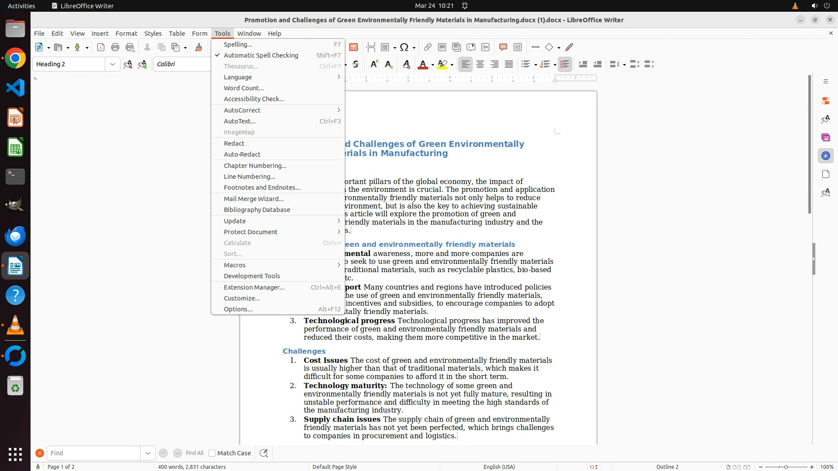
Task: Click the Strikethrough formatting icon
Action: (356, 64)
